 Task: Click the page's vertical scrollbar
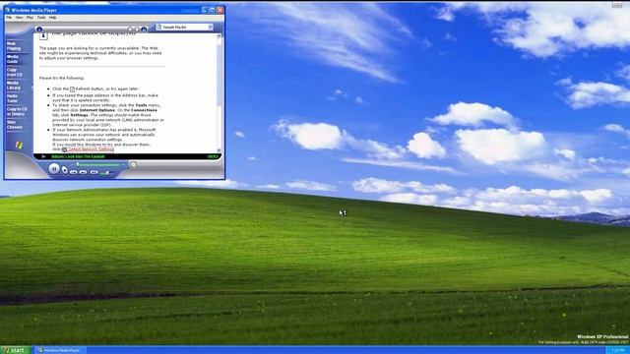(219, 93)
